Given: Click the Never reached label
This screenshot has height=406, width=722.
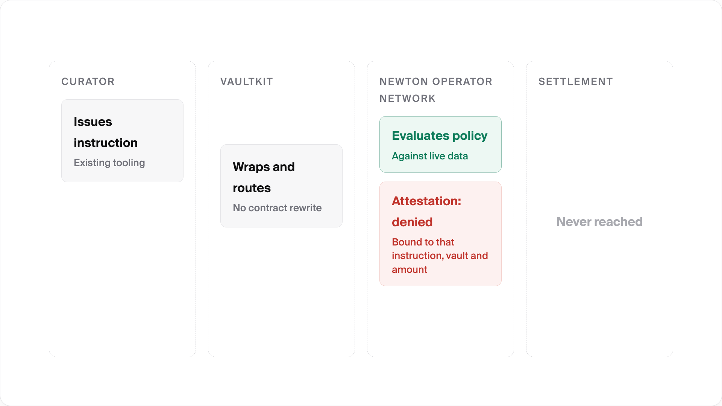Looking at the screenshot, I should [x=599, y=222].
